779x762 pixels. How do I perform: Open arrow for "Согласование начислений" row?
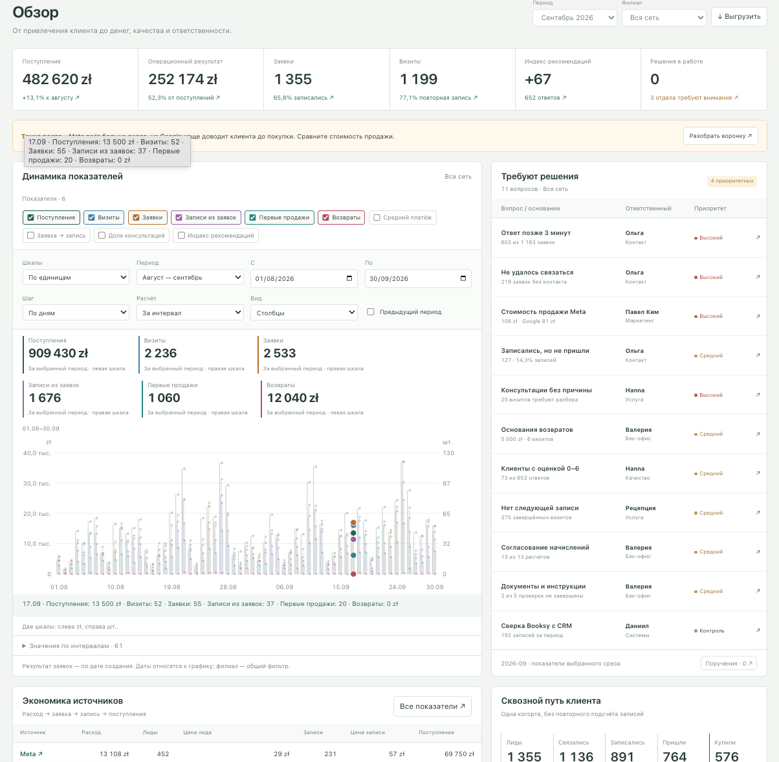758,552
